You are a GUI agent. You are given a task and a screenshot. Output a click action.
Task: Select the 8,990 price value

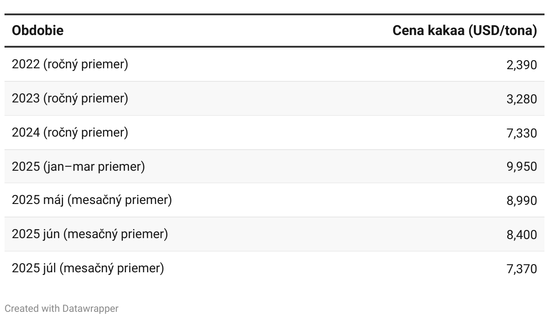click(522, 200)
